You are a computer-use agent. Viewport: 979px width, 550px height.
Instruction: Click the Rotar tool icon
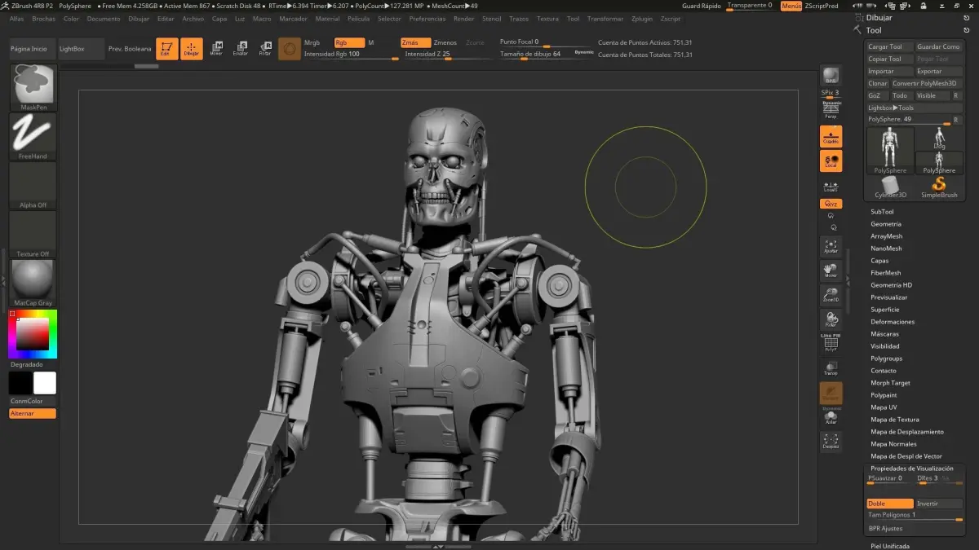[x=265, y=49]
